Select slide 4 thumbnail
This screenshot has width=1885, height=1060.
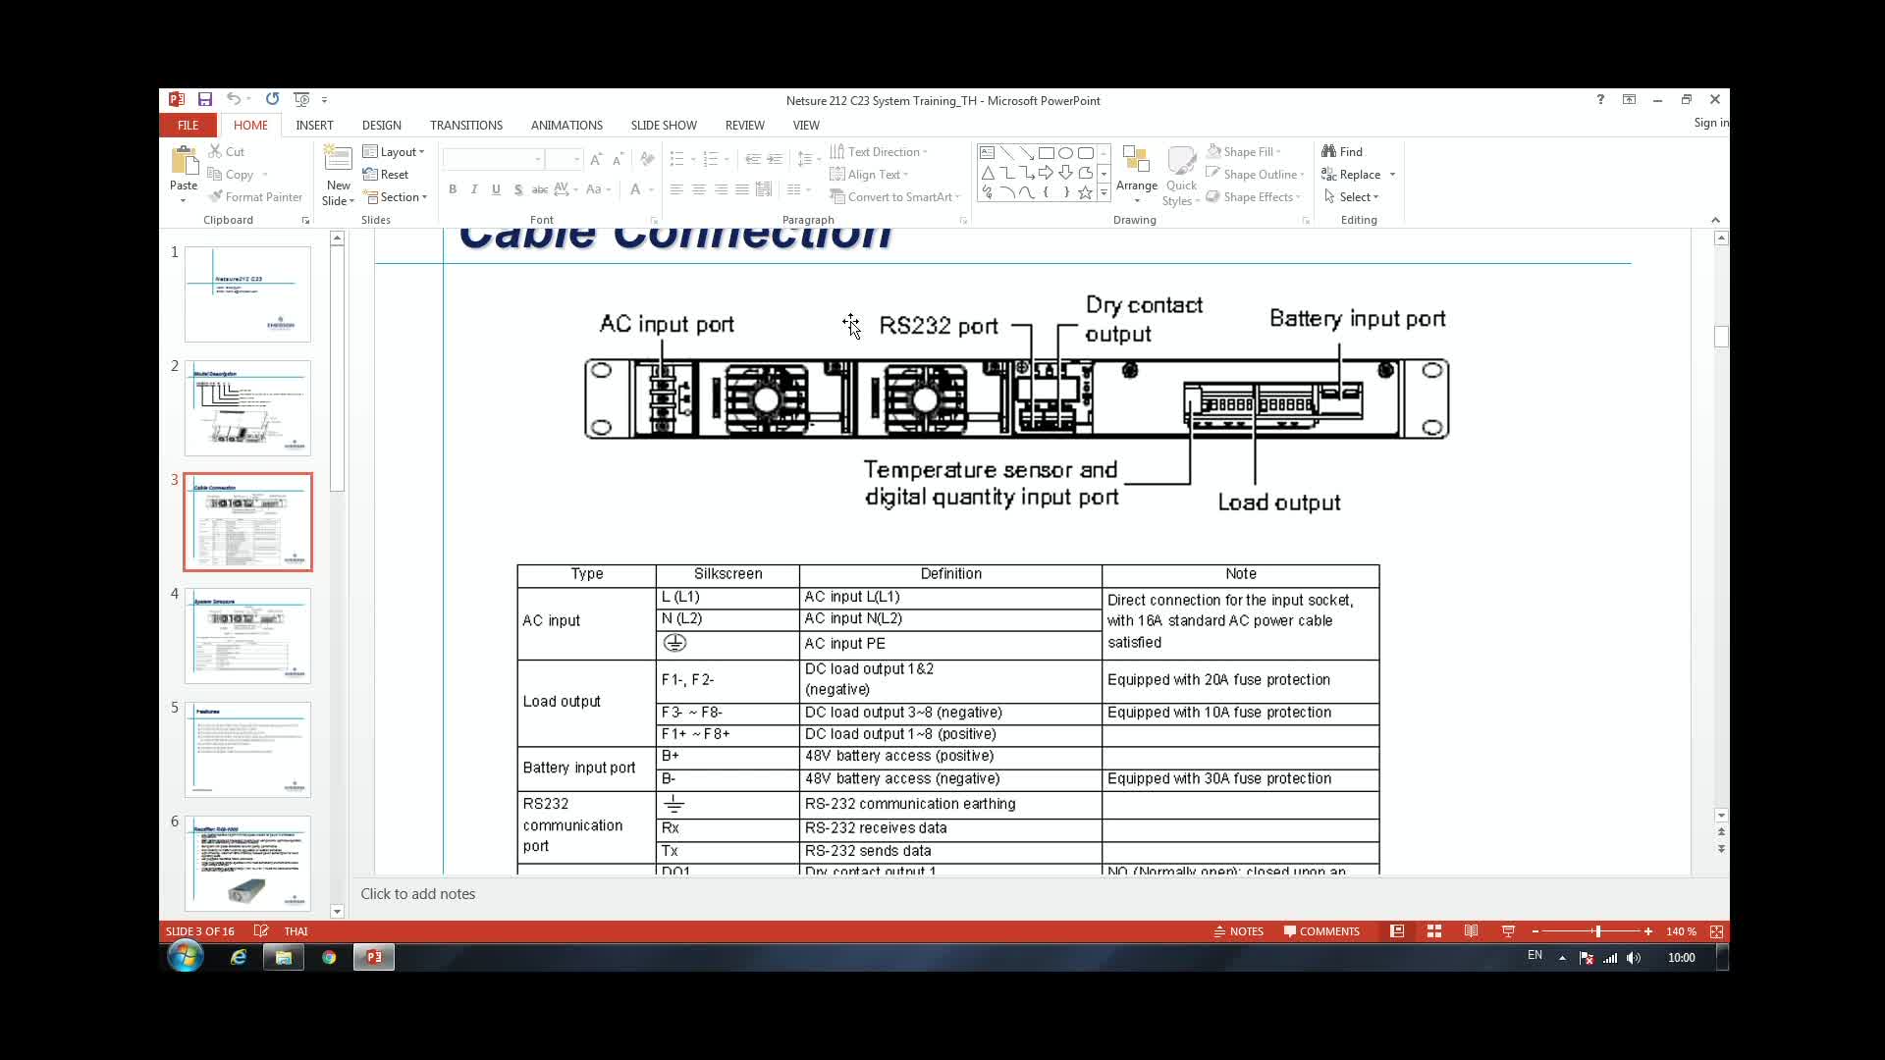[x=246, y=634]
